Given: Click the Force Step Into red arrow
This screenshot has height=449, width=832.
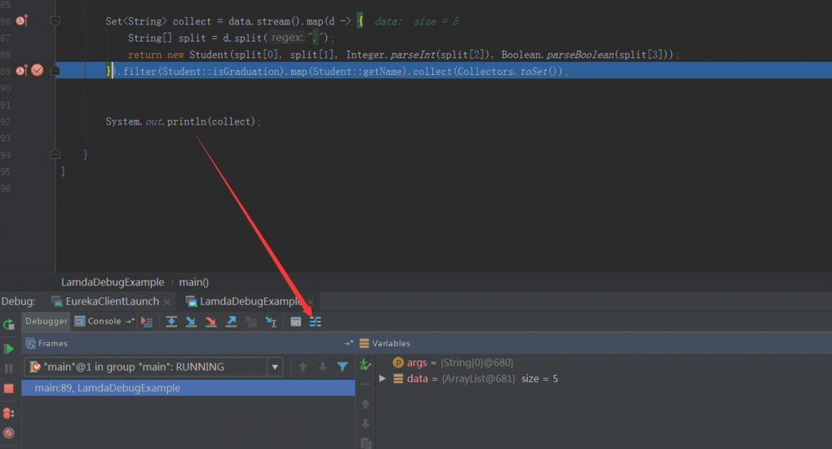Looking at the screenshot, I should click(211, 322).
